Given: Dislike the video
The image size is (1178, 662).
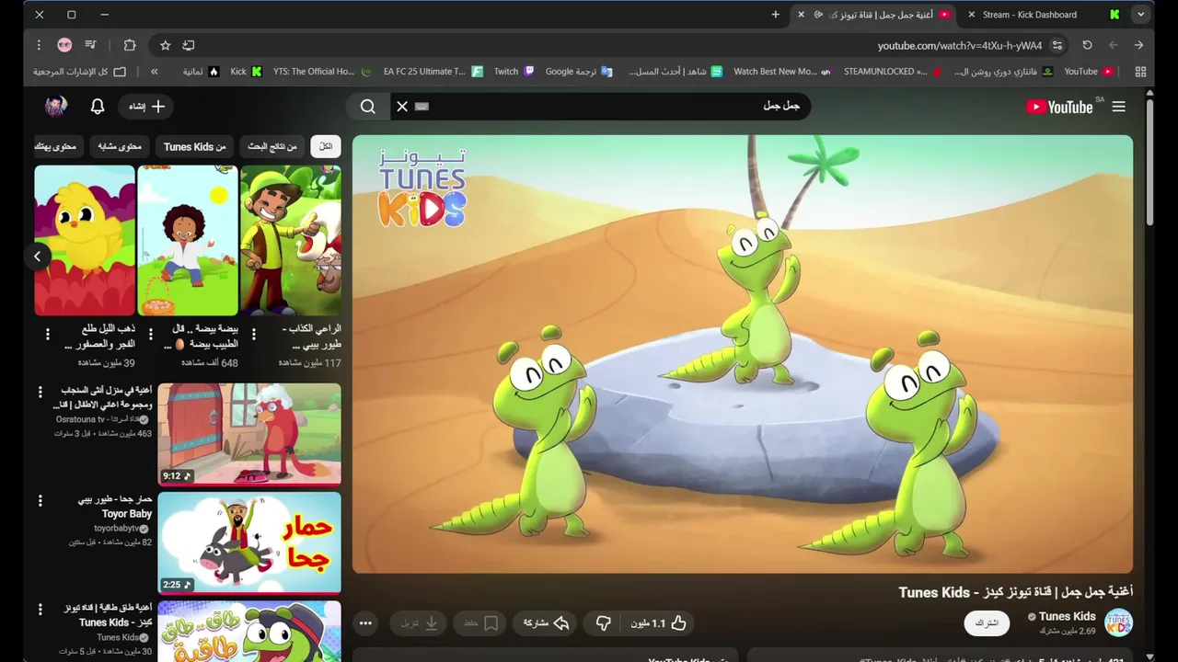Looking at the screenshot, I should click(x=603, y=622).
